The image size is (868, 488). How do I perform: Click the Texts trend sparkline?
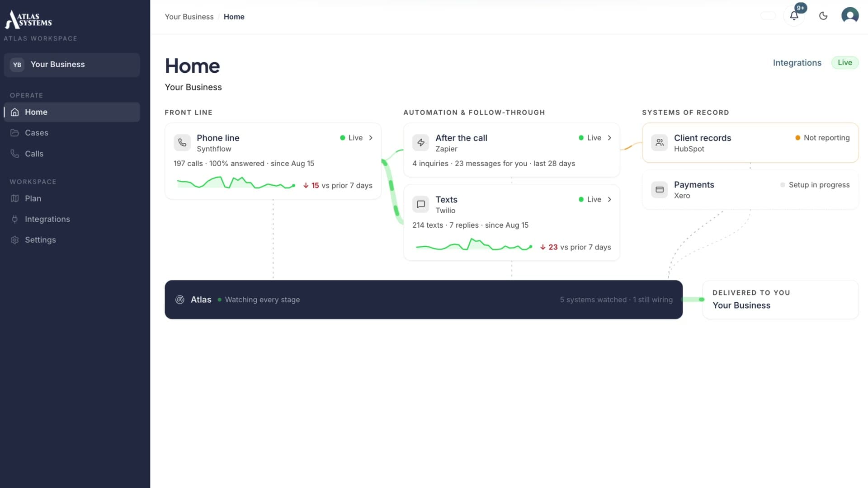coord(474,245)
